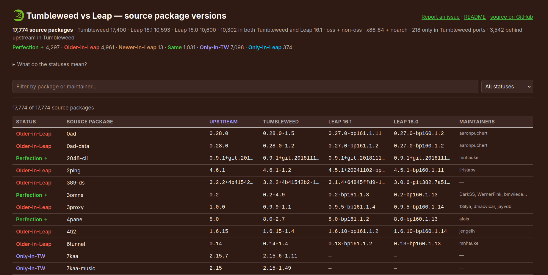Click the Same summary label
Viewport: 548px width, 275px height.
[175, 47]
